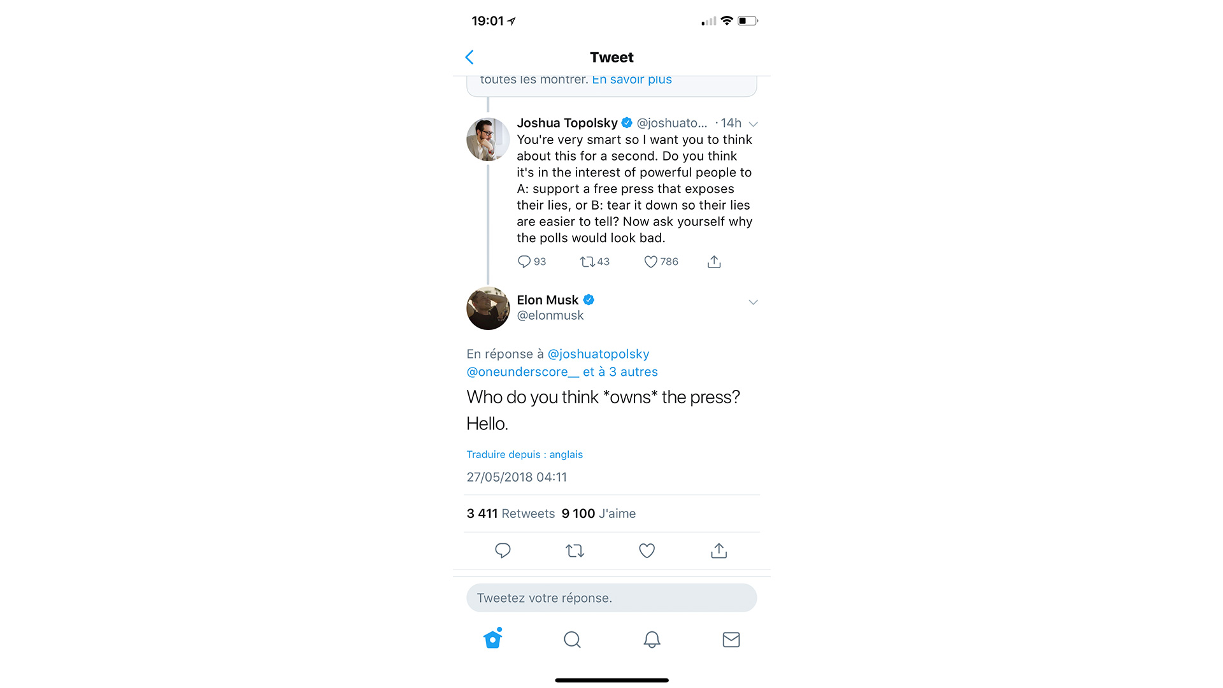
Task: Open options chevron on Joshua Topolsky's tweet
Action: click(753, 124)
